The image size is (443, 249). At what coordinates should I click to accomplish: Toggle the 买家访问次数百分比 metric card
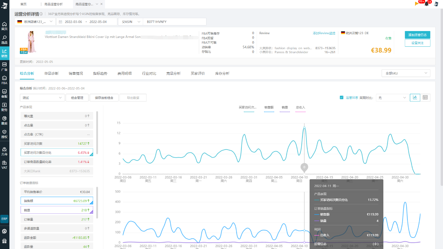pos(57,152)
